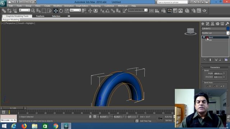Open the Modifiers menu
230x129 pixels.
pyautogui.click(x=57, y=6)
